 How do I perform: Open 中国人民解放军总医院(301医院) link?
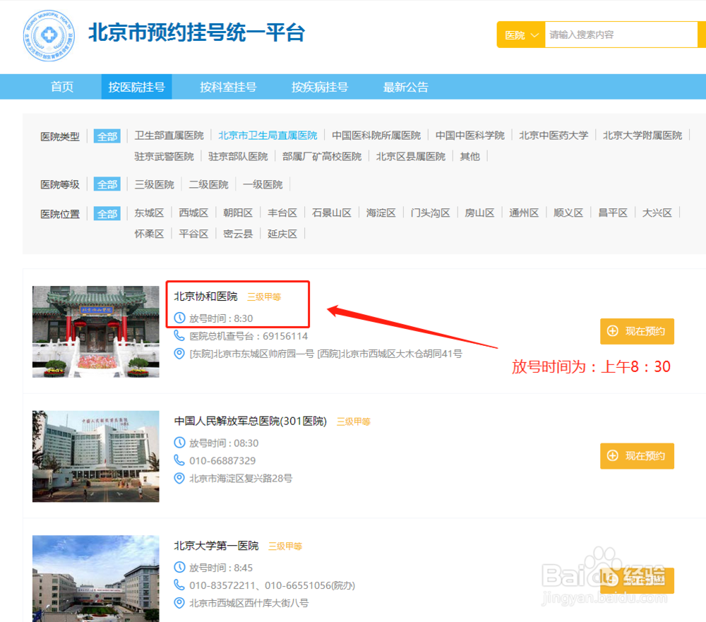coord(251,421)
